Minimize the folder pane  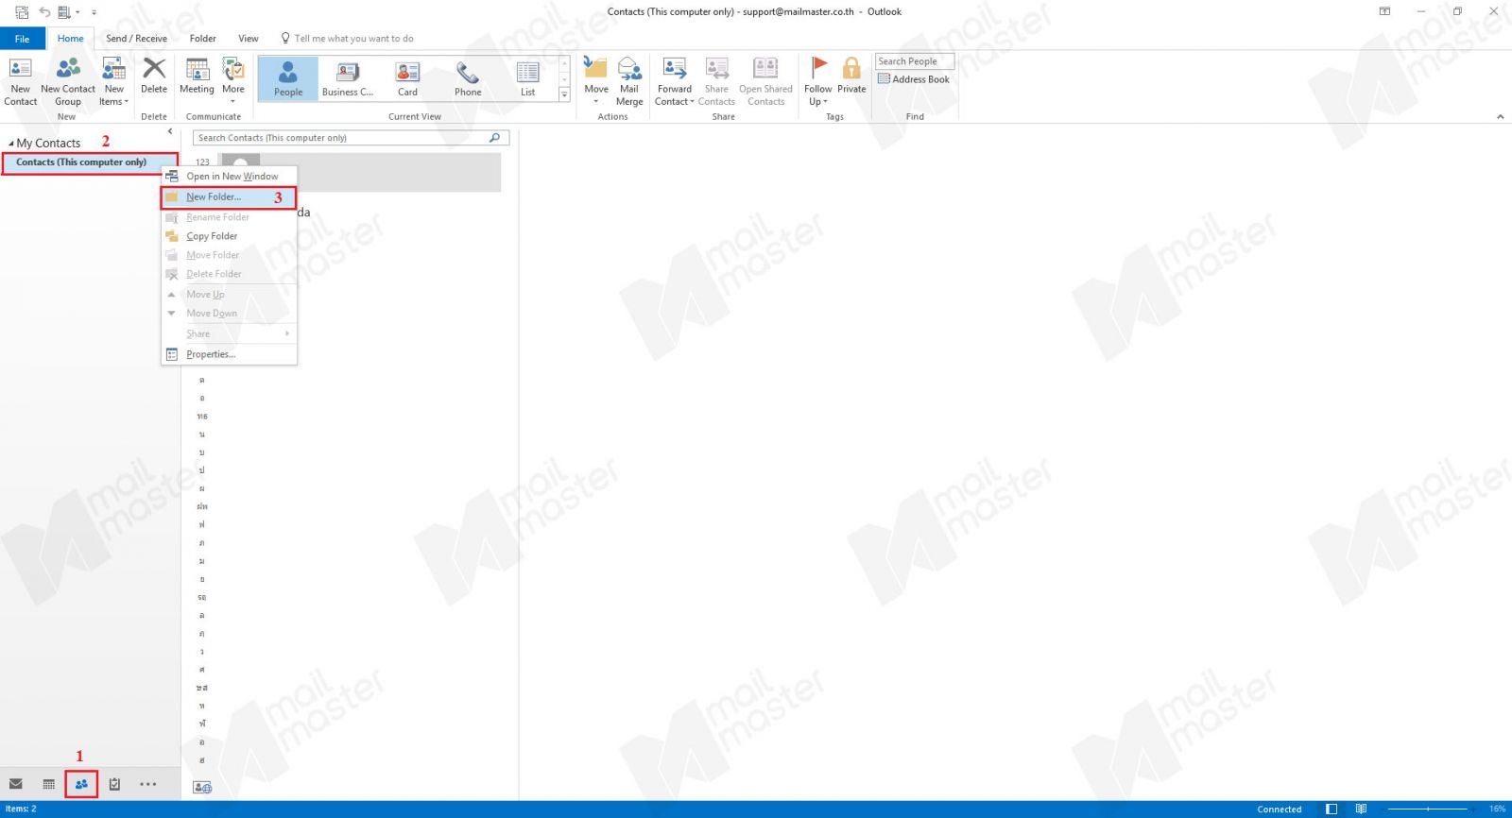click(x=170, y=131)
